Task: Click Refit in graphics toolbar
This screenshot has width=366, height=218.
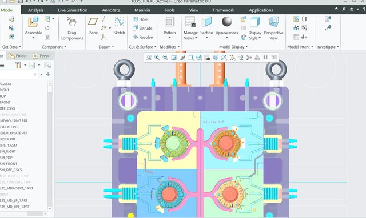Action: point(149,57)
